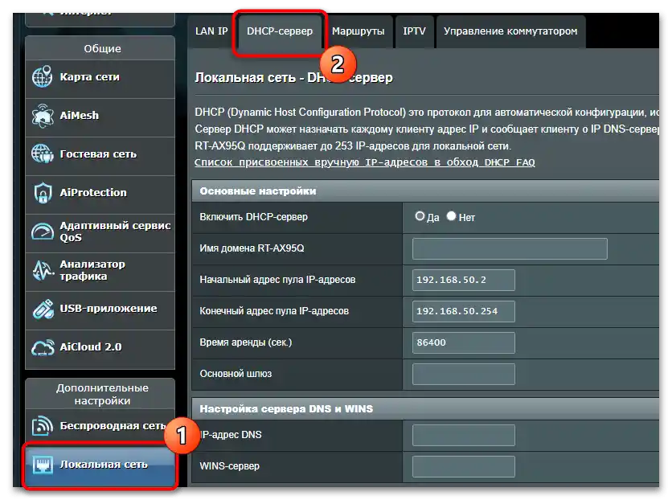This screenshot has width=672, height=500.
Task: Click the AiCloud 2.0 cloud icon
Action: pos(42,347)
